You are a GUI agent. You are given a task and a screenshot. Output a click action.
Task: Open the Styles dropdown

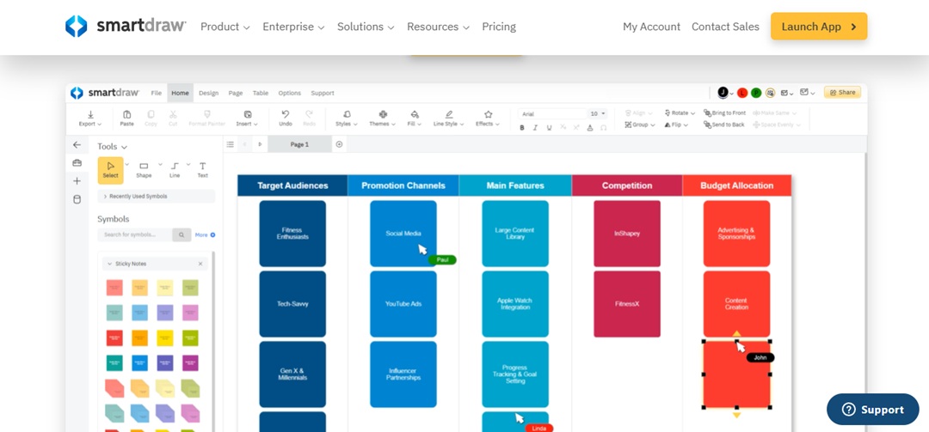(x=347, y=119)
